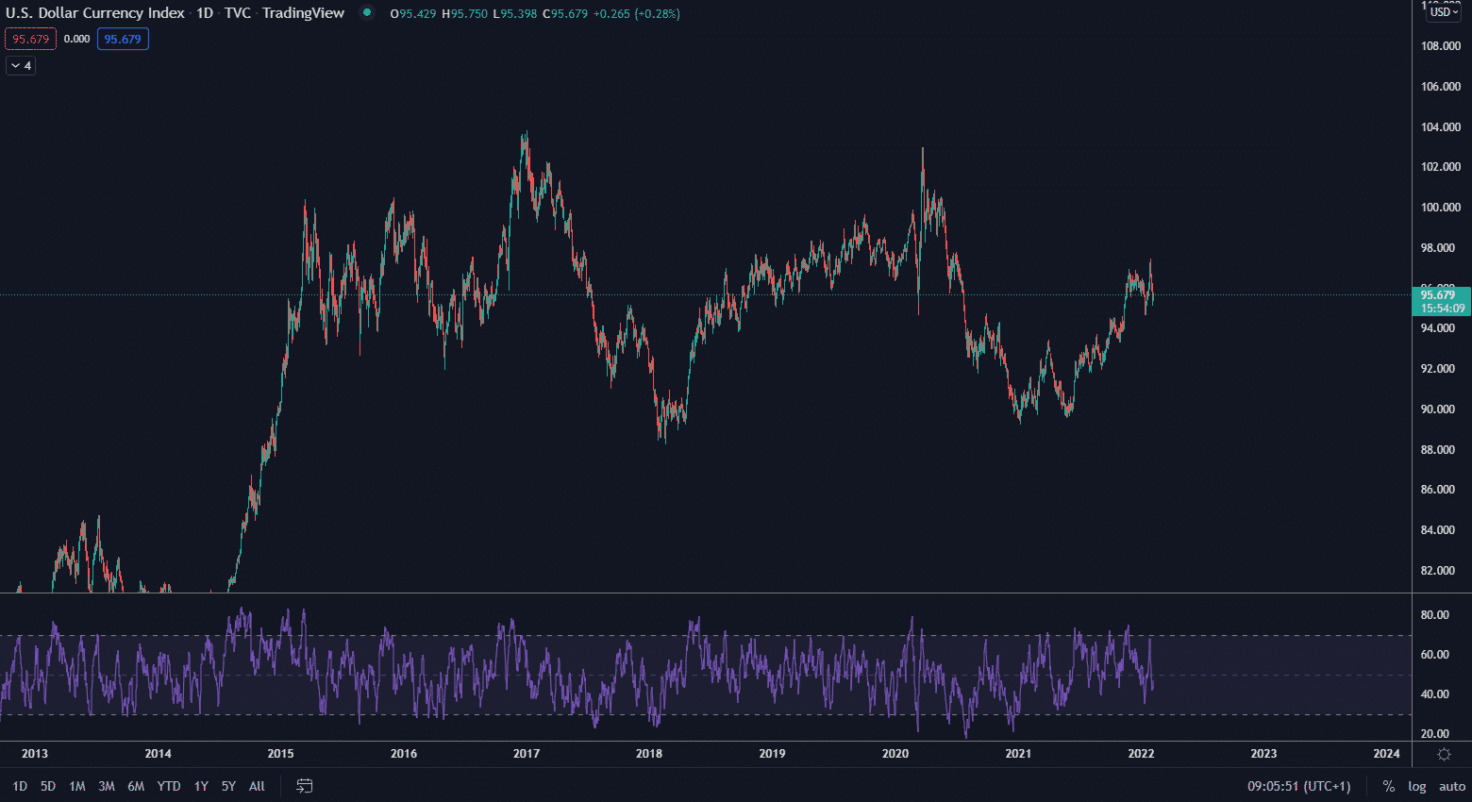The height and width of the screenshot is (802, 1472).
Task: Show the All time range
Action: (257, 786)
